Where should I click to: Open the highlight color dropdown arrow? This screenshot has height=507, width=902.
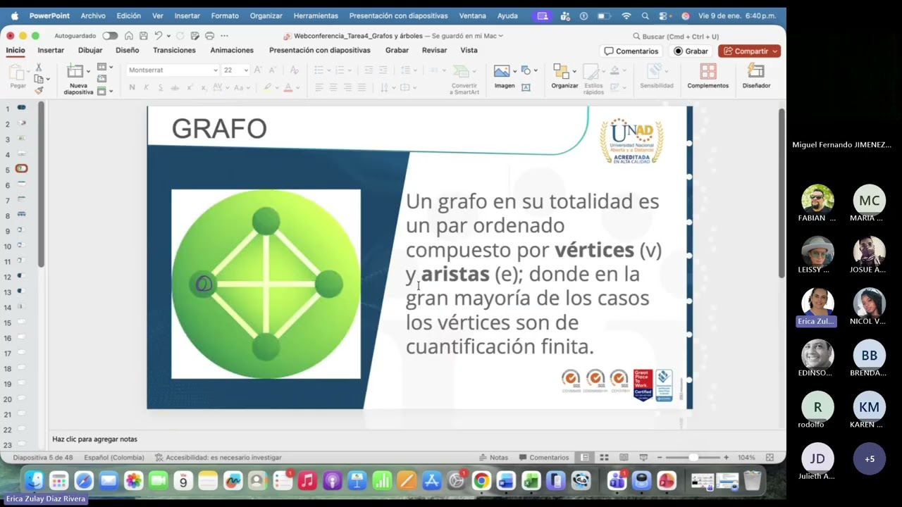point(277,88)
